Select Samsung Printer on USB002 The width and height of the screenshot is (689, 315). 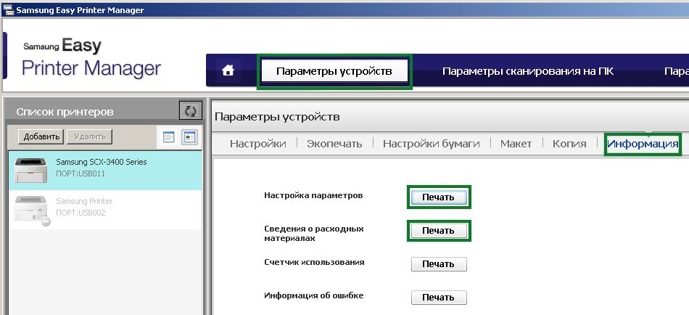(x=105, y=210)
